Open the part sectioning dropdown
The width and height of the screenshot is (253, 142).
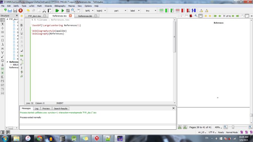(x=125, y=11)
